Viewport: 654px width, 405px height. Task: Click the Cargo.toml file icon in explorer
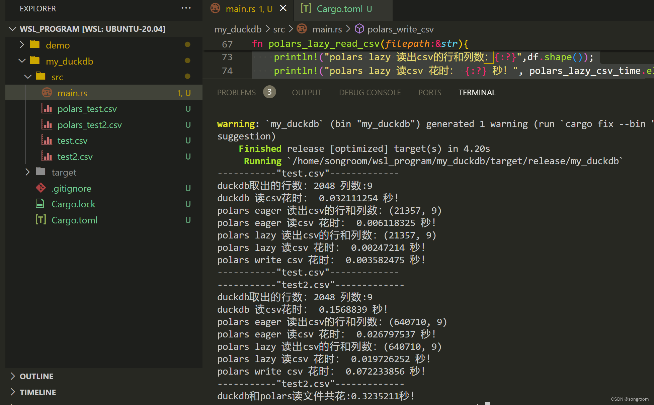(x=40, y=220)
